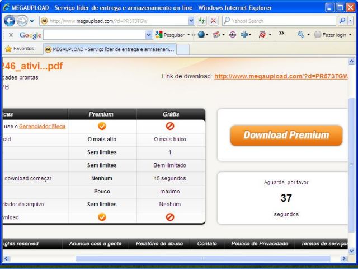Image resolution: width=358 pixels, height=269 pixels.
Task: Click the green Refresh arrows button
Action: coord(202,21)
